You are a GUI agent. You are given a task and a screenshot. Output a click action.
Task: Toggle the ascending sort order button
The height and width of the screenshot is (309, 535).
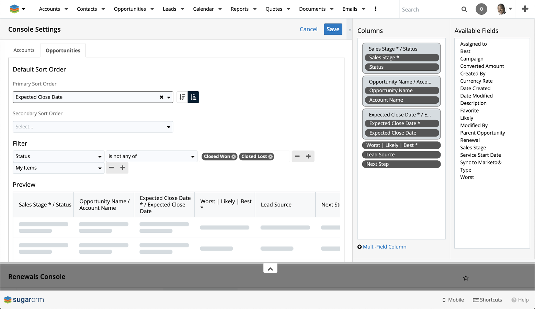pyautogui.click(x=193, y=97)
